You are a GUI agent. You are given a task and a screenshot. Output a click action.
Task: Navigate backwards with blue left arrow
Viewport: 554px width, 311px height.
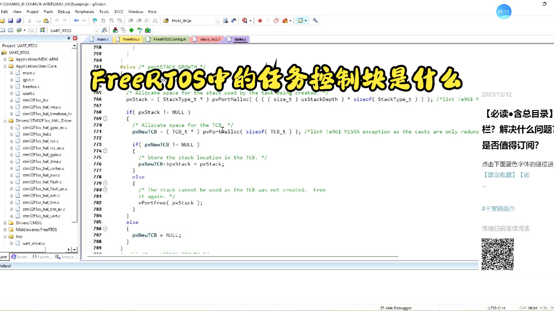(76, 20)
